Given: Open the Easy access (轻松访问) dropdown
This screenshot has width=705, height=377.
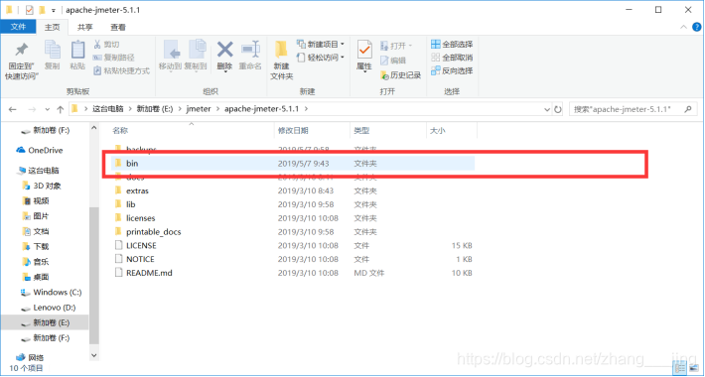Looking at the screenshot, I should coord(321,58).
